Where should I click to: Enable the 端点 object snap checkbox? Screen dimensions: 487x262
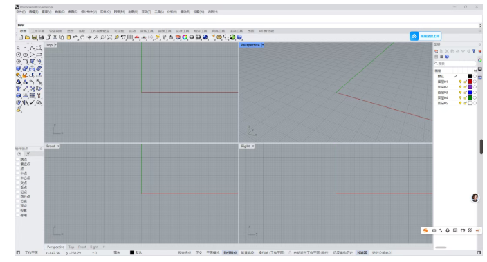[18, 160]
